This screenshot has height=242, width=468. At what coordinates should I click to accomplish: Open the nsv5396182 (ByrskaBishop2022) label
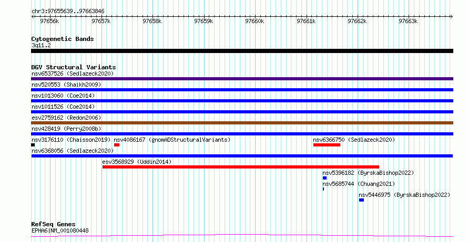point(368,173)
